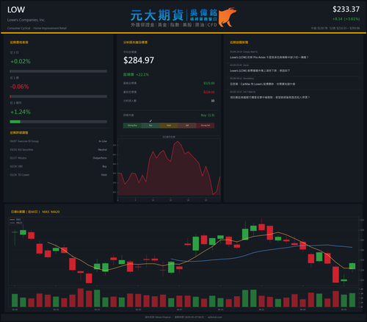The height and width of the screenshot is (322, 367).
Task: Click the +8.14 (+3.61%) price change
Action: (x=346, y=19)
